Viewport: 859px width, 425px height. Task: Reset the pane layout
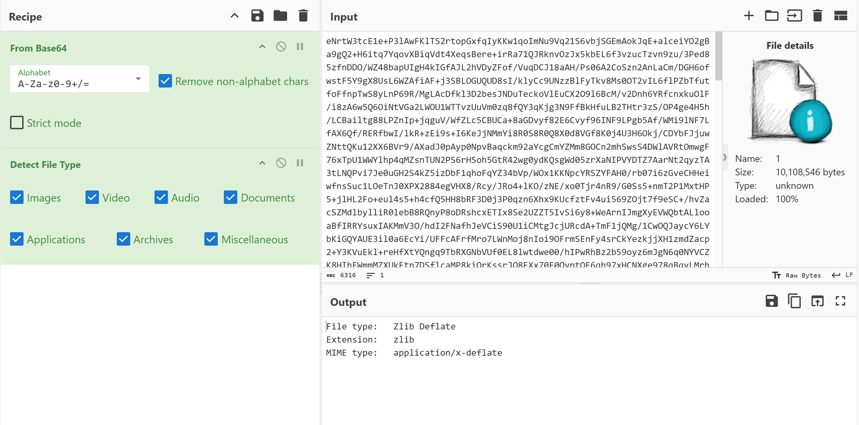[x=840, y=16]
